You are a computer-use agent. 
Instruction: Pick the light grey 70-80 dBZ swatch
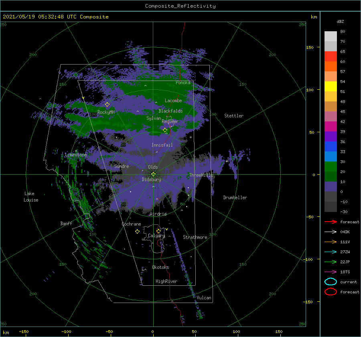331,36
